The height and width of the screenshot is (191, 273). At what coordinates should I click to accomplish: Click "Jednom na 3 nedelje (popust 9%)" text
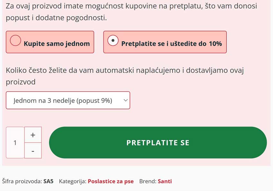pyautogui.click(x=63, y=101)
